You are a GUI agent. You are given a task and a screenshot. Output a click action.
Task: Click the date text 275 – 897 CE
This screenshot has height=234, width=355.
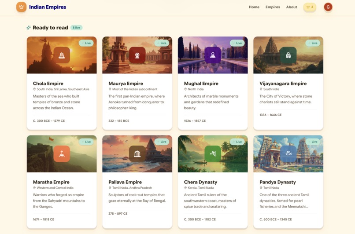point(118,213)
